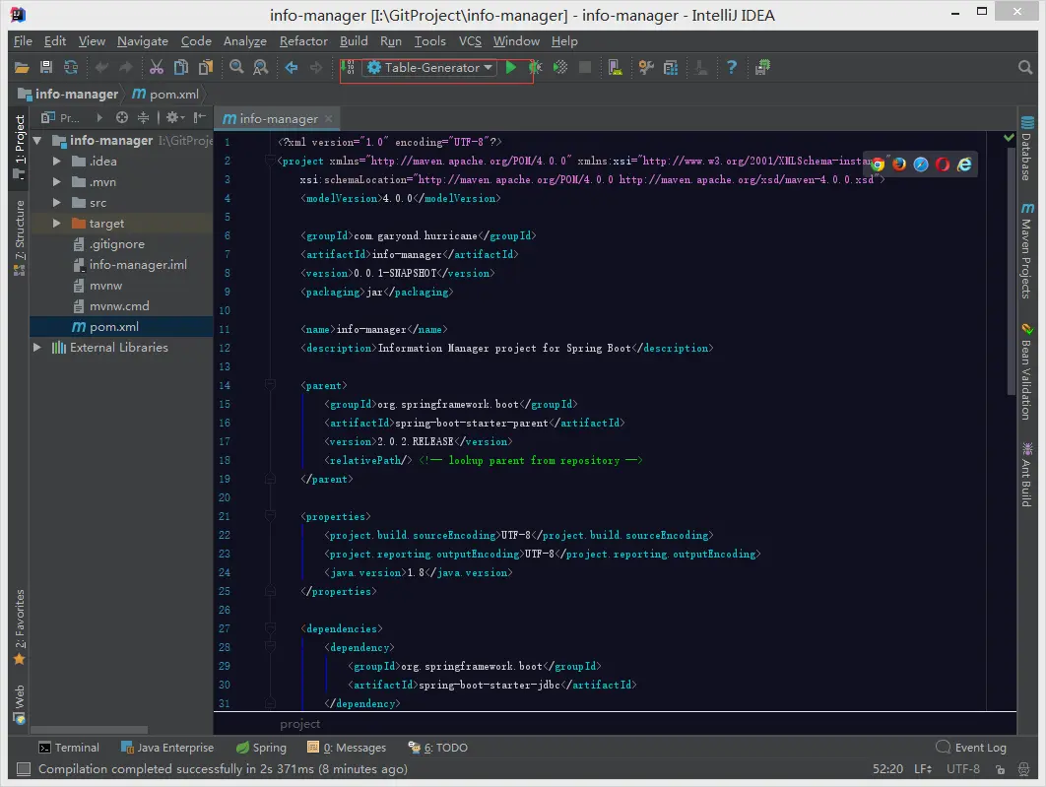Open the TODO tool window

[438, 748]
